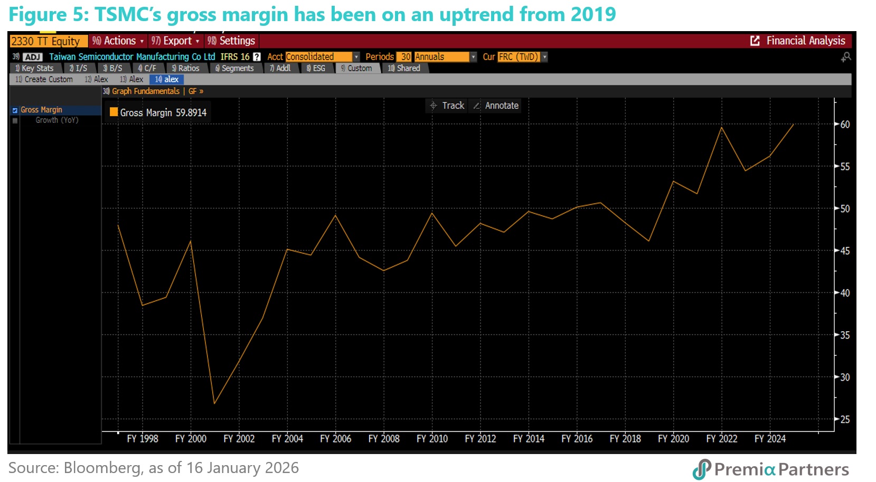Click the Track crosshair icon
Viewport: 876px width, 482px height.
pyautogui.click(x=434, y=105)
